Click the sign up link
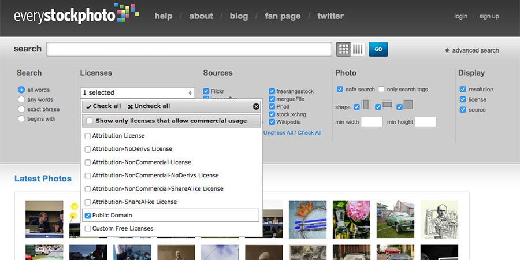 click(x=489, y=16)
